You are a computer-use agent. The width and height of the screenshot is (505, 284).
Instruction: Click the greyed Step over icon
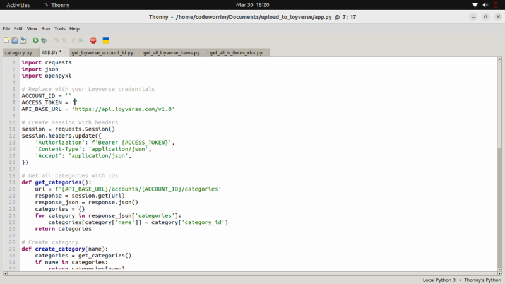[56, 40]
